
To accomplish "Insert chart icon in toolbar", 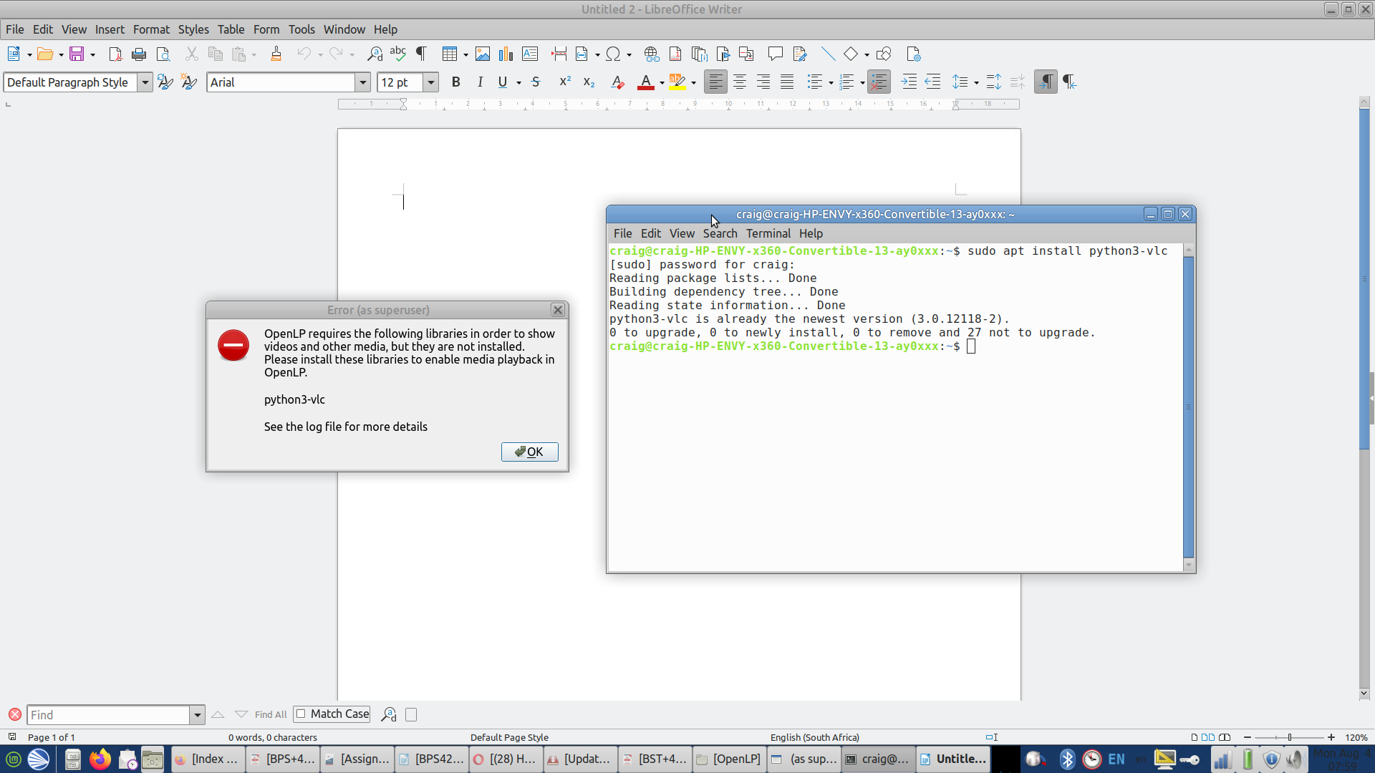I will [x=506, y=54].
